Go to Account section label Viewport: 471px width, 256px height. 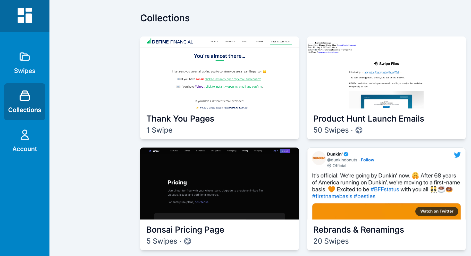coord(25,149)
